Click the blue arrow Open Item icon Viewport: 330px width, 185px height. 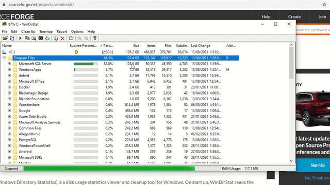click(x=20, y=38)
